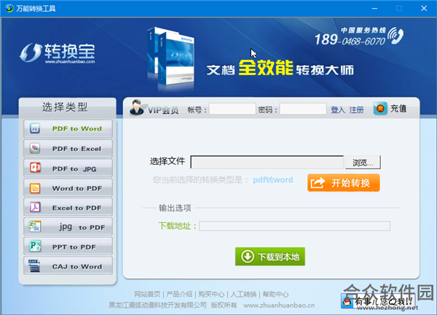
Task: Select PDF to Word conversion type
Action: pos(68,128)
